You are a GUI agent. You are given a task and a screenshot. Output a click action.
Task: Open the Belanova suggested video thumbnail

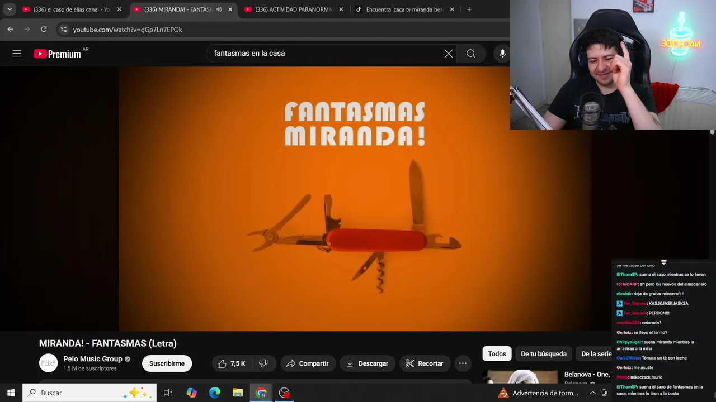click(520, 377)
